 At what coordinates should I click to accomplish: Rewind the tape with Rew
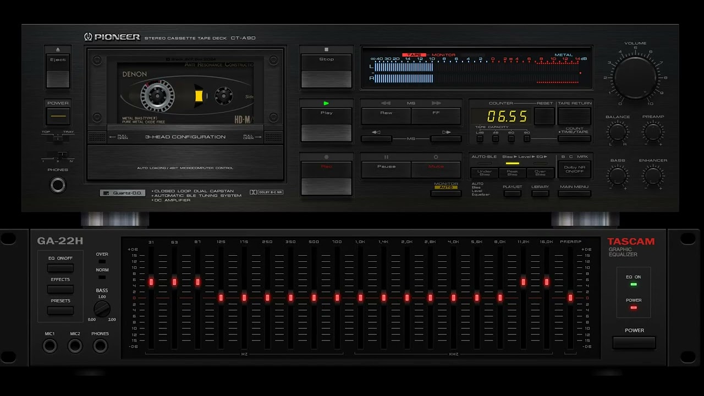click(x=386, y=116)
